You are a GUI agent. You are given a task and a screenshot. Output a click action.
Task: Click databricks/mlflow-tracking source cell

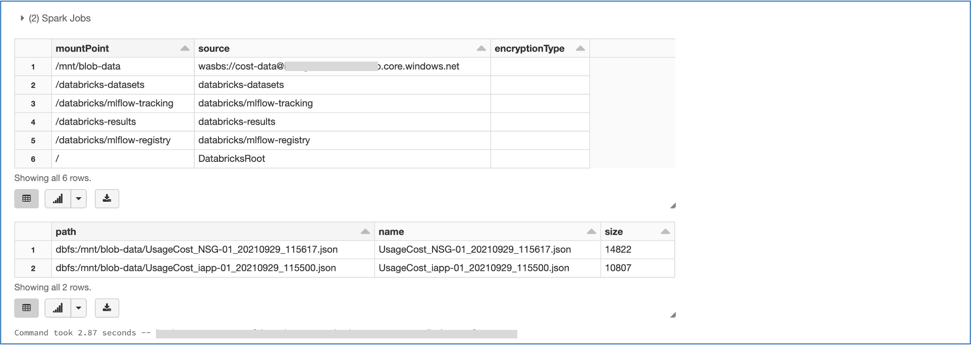(x=342, y=103)
